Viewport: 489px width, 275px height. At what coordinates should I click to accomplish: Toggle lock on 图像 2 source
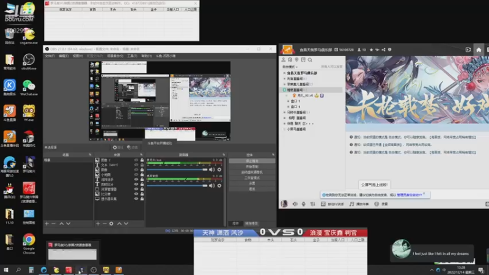pos(142,160)
